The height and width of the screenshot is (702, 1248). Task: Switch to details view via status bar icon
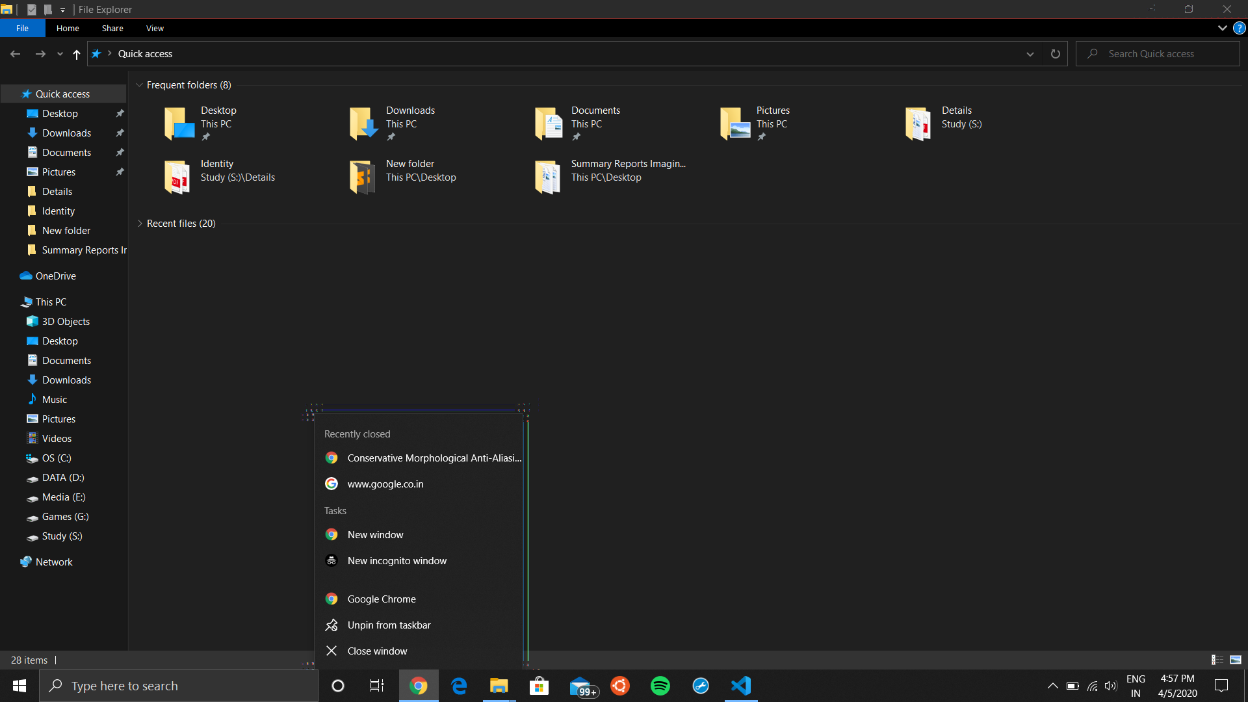click(1215, 660)
